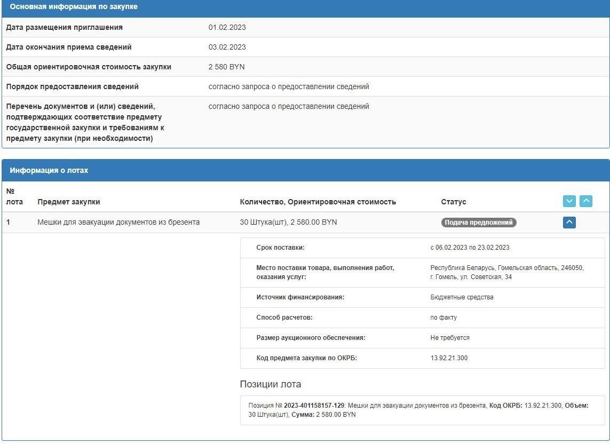Click the 'Бюджетные средства' funding source value

pyautogui.click(x=462, y=297)
